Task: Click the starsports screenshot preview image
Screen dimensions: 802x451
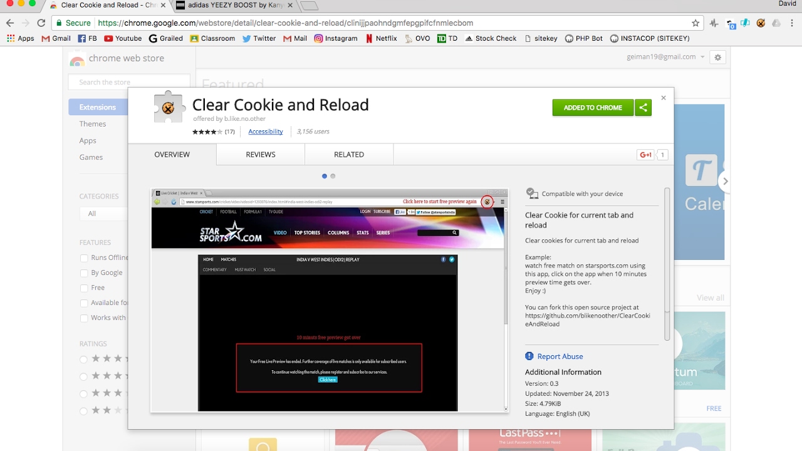Action: coord(330,300)
